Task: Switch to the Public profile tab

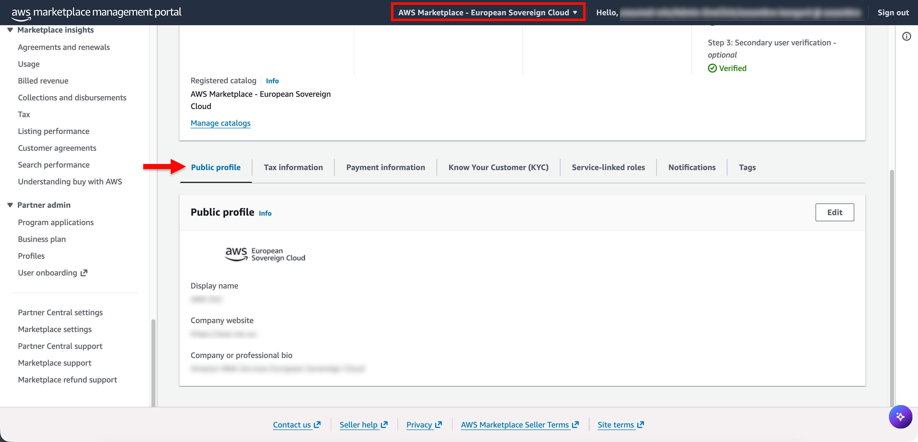Action: coord(216,167)
